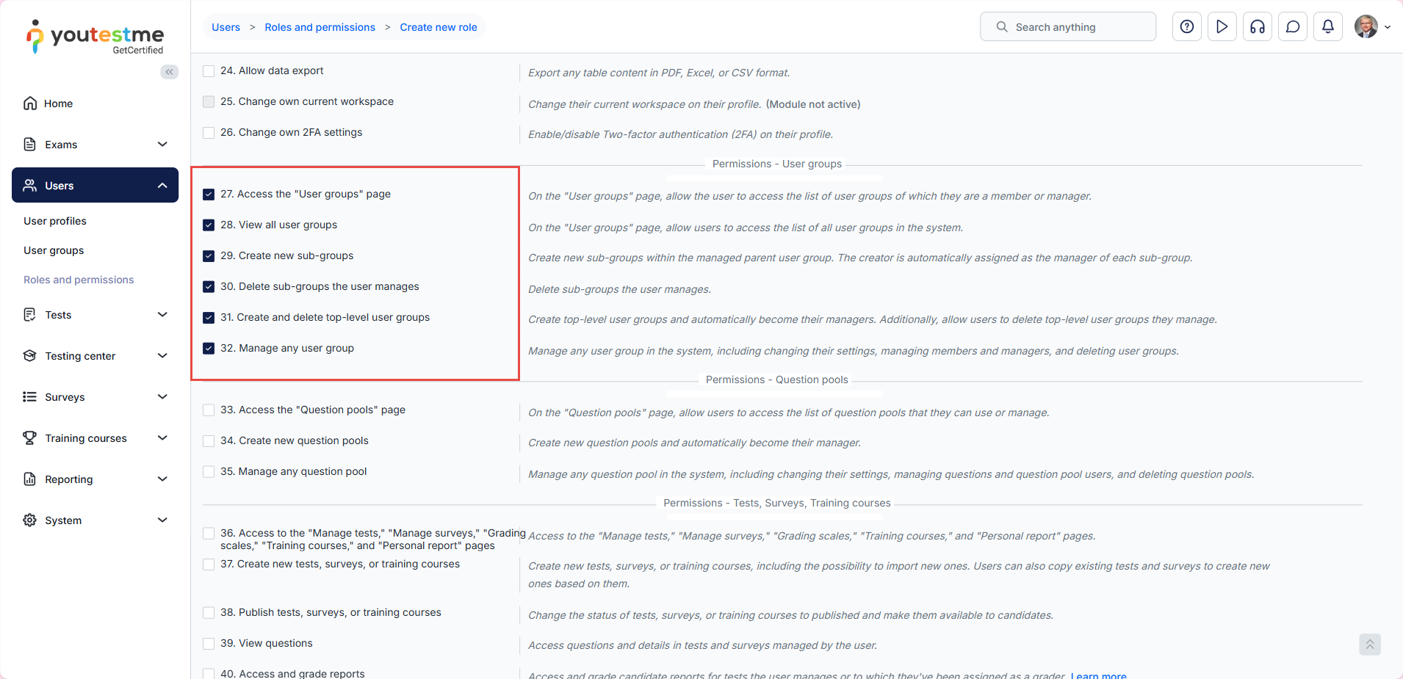
Task: Uncheck "Manage any user group" permission
Action: [209, 349]
